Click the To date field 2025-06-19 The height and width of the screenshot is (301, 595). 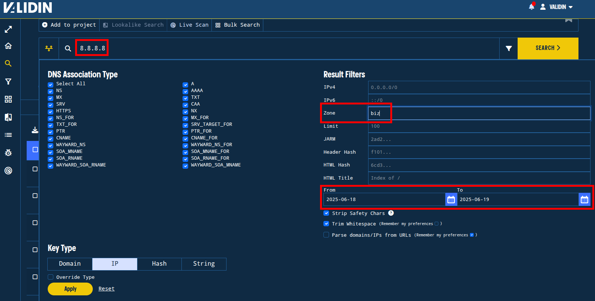pos(518,200)
